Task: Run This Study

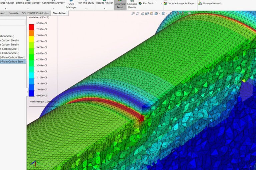Action: pyautogui.click(x=86, y=3)
